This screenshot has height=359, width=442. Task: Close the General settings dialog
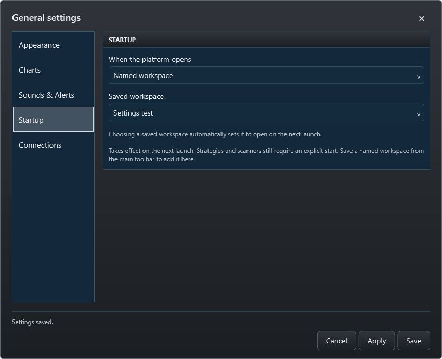point(421,18)
